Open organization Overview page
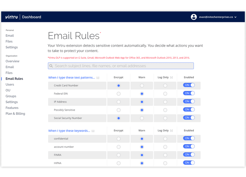 13,61
